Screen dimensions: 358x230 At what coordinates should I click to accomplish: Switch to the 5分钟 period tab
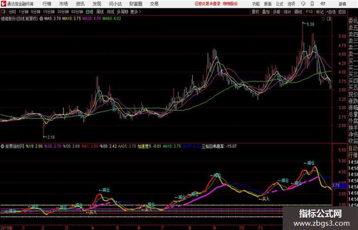click(36, 12)
